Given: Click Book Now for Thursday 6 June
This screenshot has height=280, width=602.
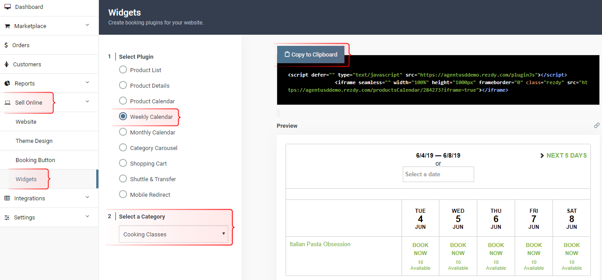Looking at the screenshot, I should coord(496,249).
